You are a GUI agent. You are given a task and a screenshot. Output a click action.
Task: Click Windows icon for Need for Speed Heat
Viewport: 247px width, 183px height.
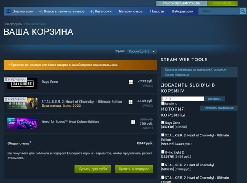click(x=133, y=122)
